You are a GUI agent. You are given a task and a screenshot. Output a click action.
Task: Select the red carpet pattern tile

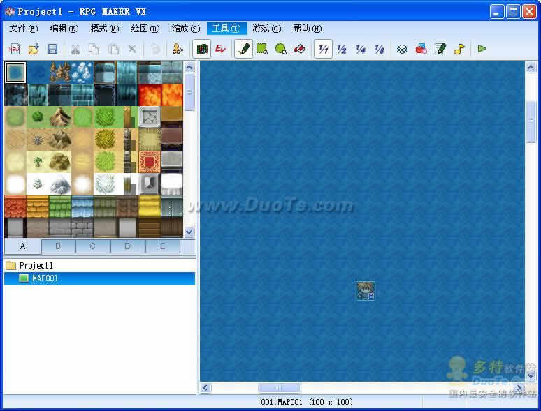tap(150, 162)
